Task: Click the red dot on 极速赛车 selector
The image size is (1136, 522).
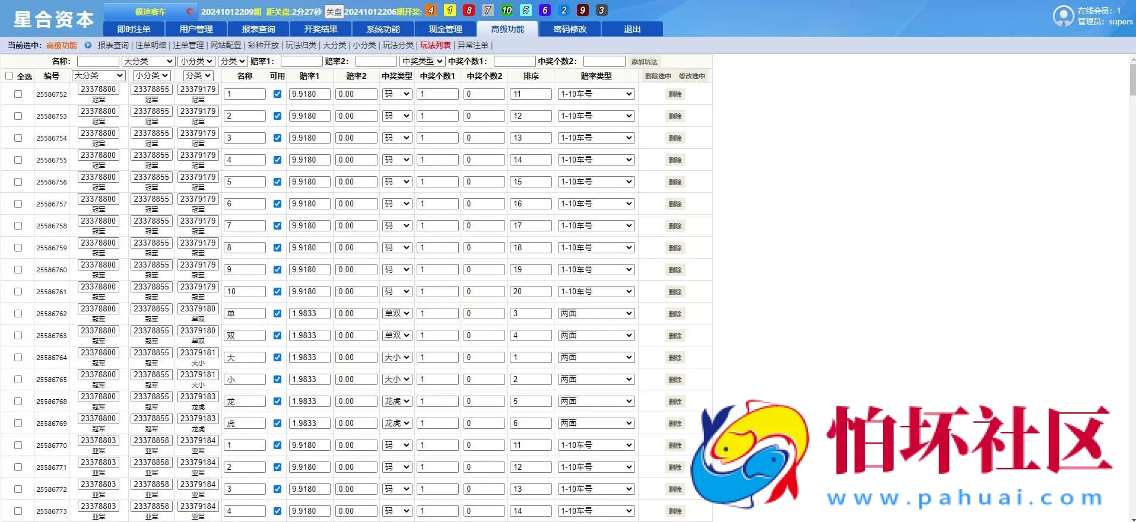Action: click(x=189, y=11)
